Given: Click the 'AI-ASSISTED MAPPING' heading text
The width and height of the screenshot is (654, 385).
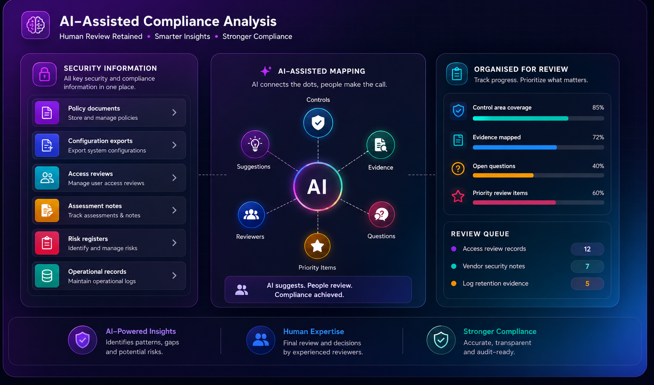Looking at the screenshot, I should [322, 71].
